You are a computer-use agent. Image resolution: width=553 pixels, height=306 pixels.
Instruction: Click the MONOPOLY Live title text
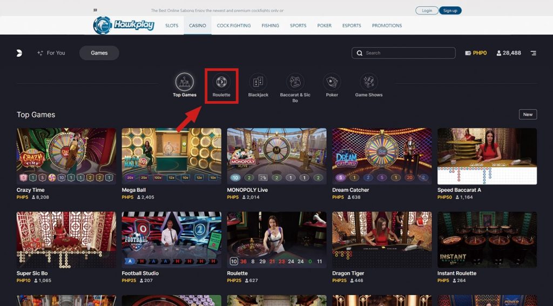click(247, 190)
